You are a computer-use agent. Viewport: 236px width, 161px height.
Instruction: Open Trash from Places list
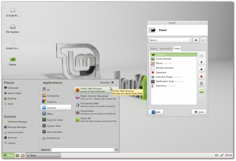point(9,104)
